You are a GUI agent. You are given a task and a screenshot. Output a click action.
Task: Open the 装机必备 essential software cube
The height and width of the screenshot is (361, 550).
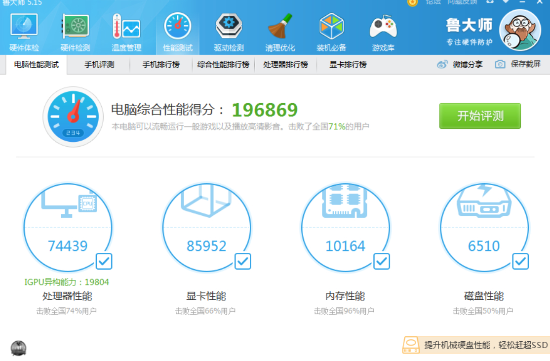(331, 33)
